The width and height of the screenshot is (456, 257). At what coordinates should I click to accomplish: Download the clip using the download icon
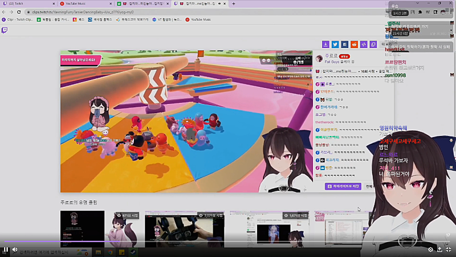325,44
